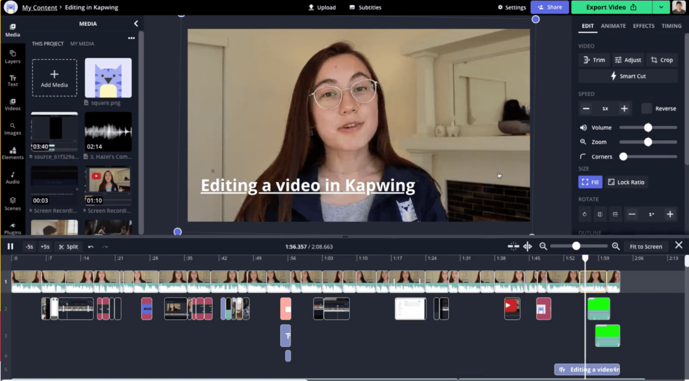Toggle the Lock Ratio option
689x381 pixels.
click(x=626, y=182)
